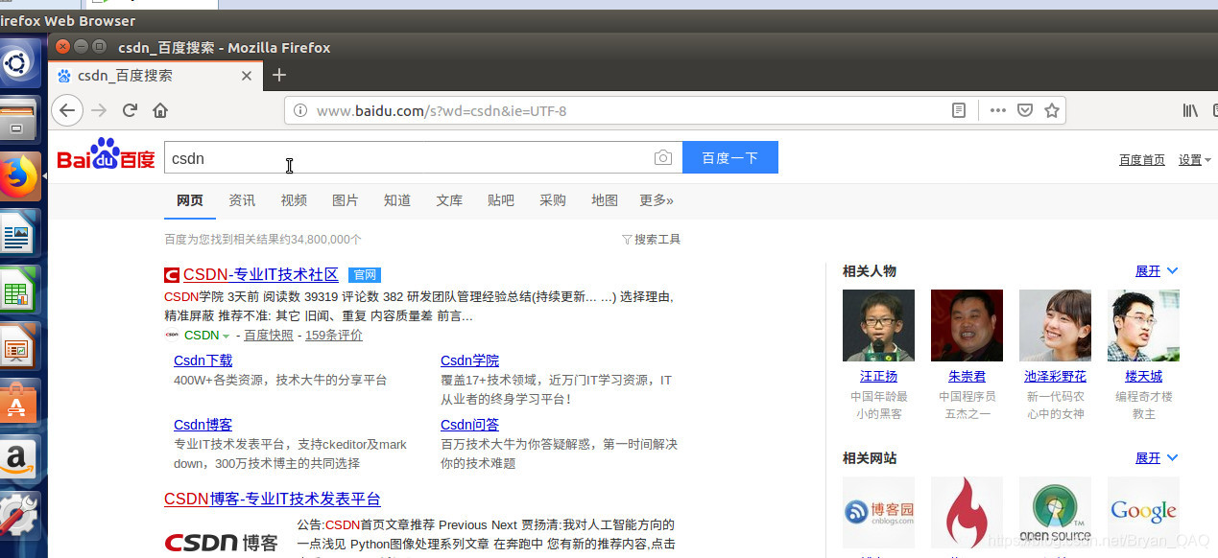Image resolution: width=1218 pixels, height=558 pixels.
Task: Switch to 采购 tab
Action: (x=553, y=200)
